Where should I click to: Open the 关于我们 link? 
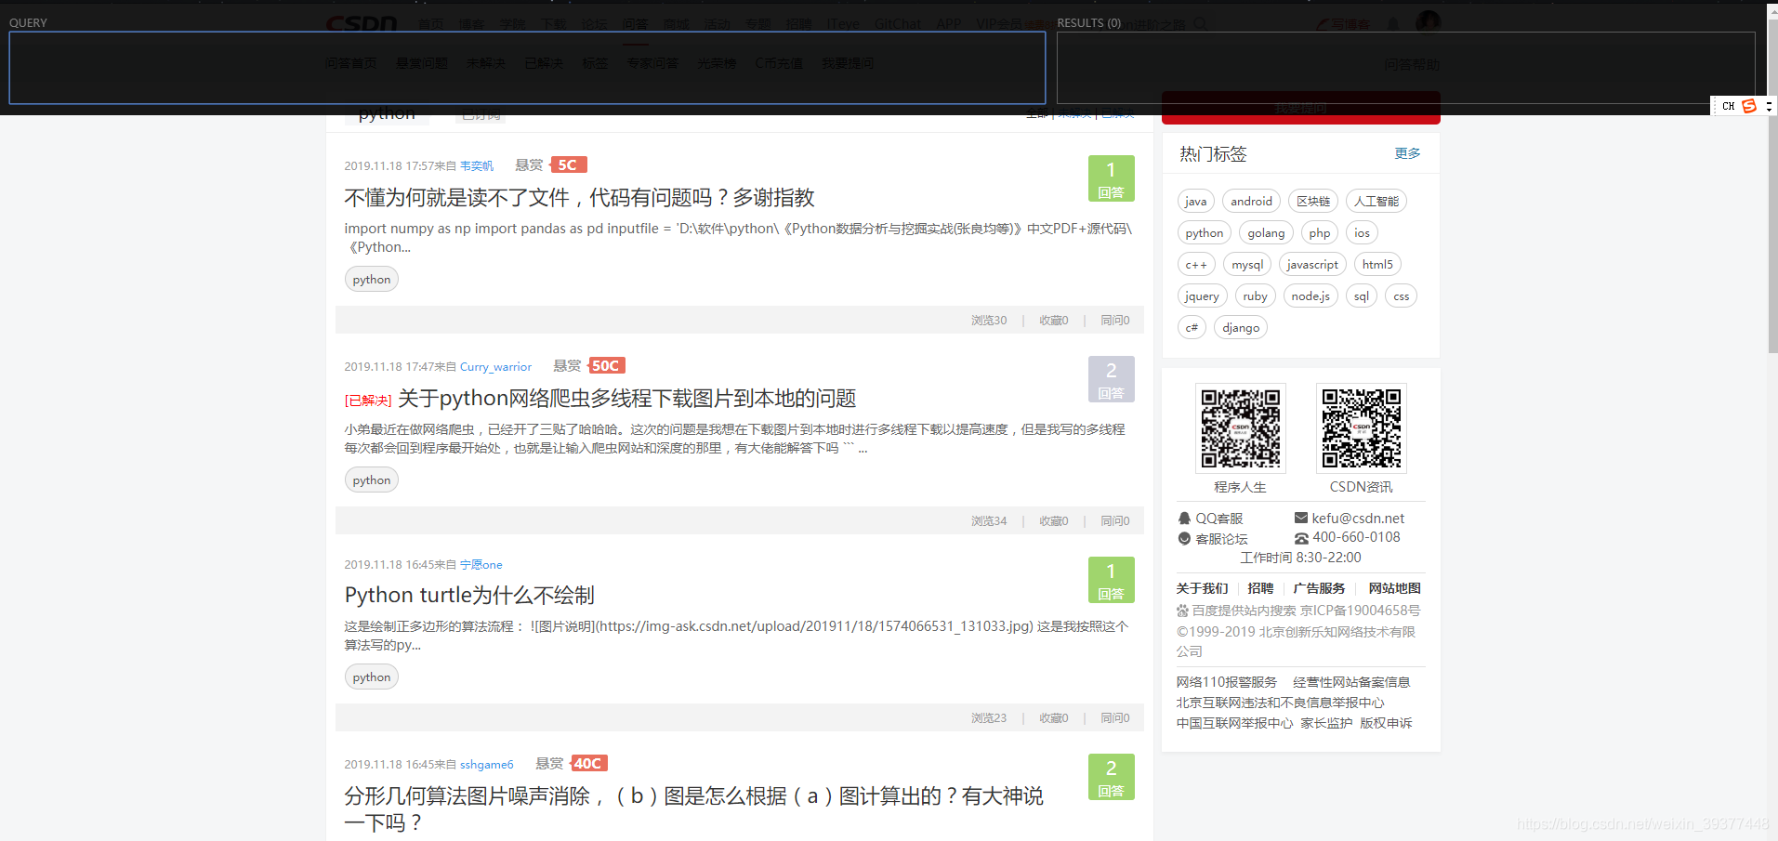(x=1201, y=587)
